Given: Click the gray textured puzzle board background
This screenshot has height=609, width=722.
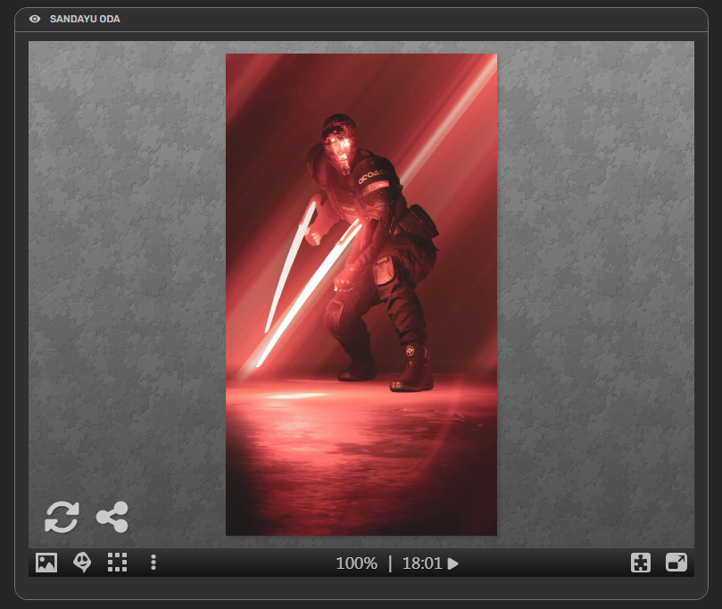Looking at the screenshot, I should tap(125, 268).
